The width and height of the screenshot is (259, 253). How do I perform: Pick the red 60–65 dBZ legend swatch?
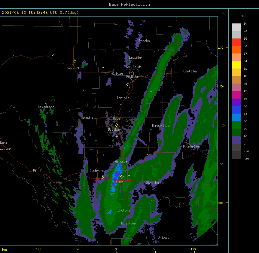click(236, 42)
